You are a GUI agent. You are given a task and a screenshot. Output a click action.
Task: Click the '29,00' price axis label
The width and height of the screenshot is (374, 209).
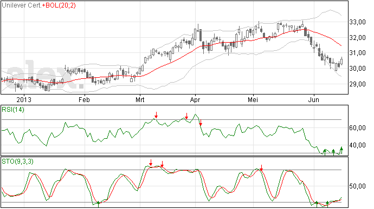pyautogui.click(x=357, y=84)
